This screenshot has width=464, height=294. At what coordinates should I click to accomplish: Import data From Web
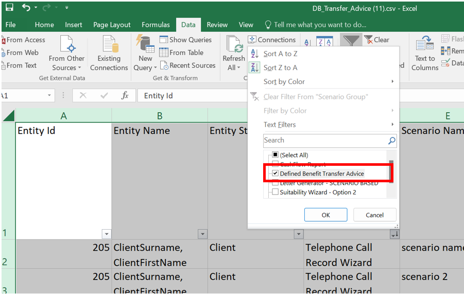tap(20, 53)
